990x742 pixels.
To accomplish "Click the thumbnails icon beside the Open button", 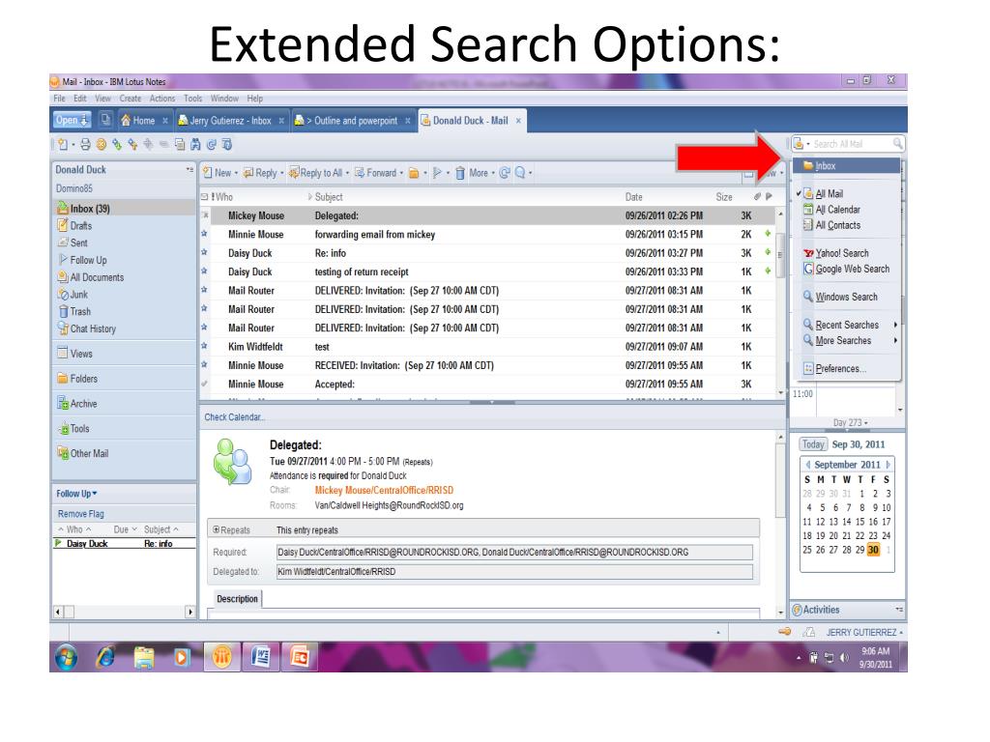I will click(105, 119).
